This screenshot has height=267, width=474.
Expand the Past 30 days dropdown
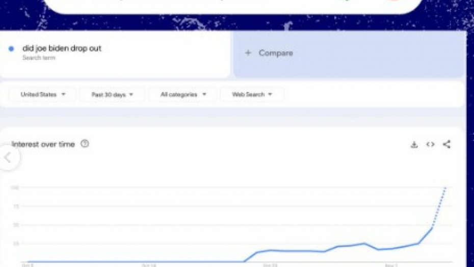pos(112,95)
